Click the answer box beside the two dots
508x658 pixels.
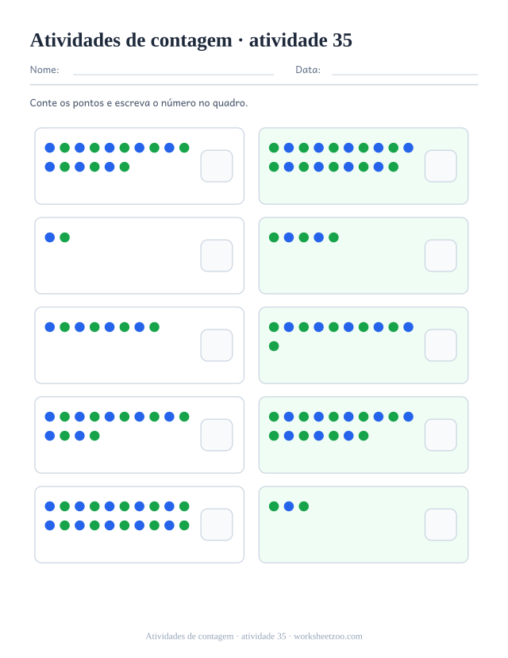[x=217, y=256]
